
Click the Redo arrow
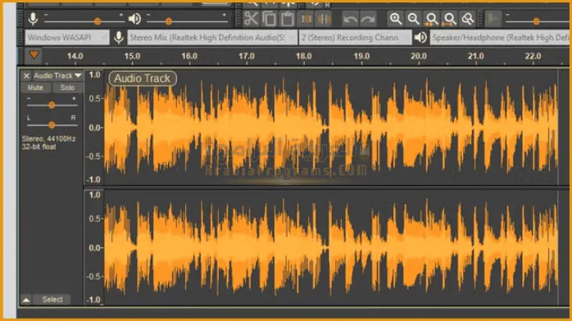[368, 19]
